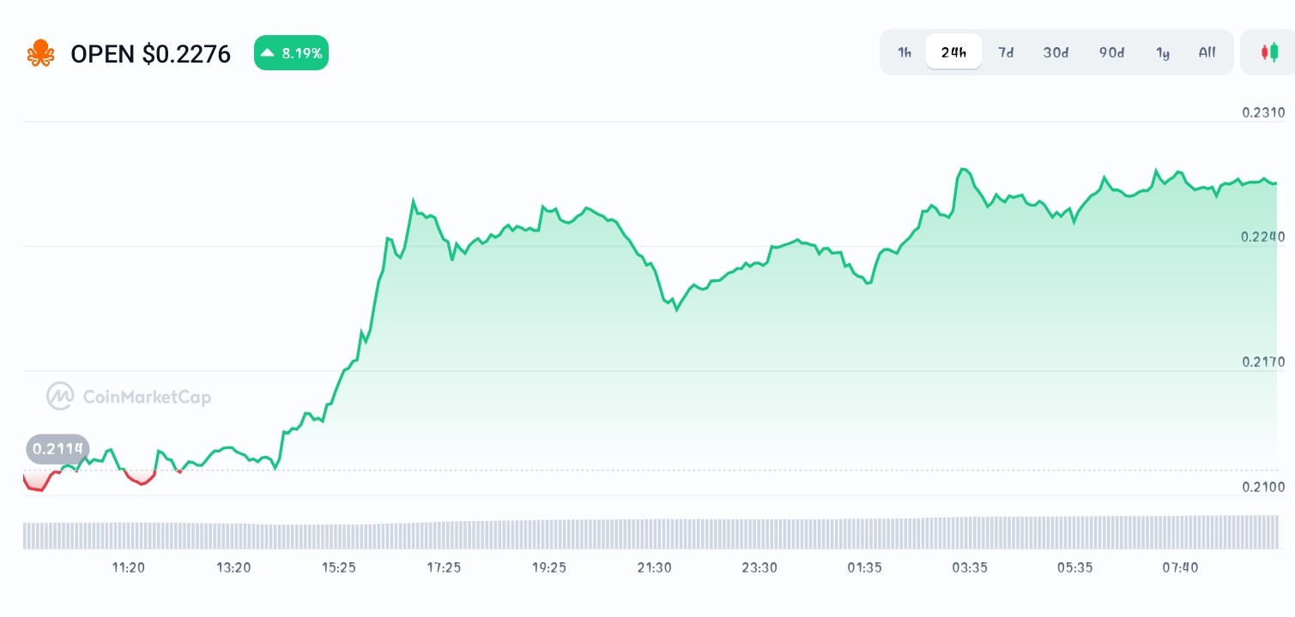Choose the 30d chart range

[x=1056, y=52]
